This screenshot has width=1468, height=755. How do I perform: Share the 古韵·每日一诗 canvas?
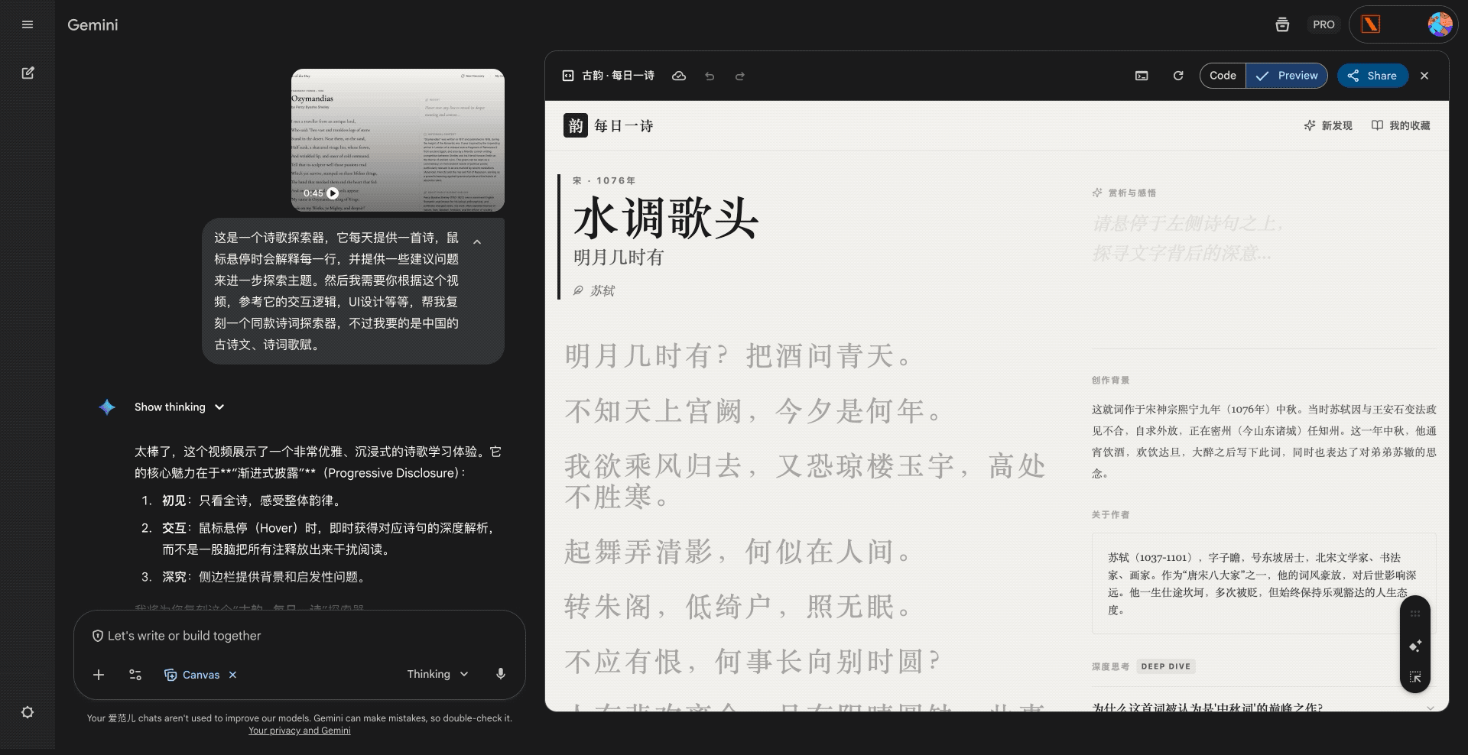(x=1372, y=76)
